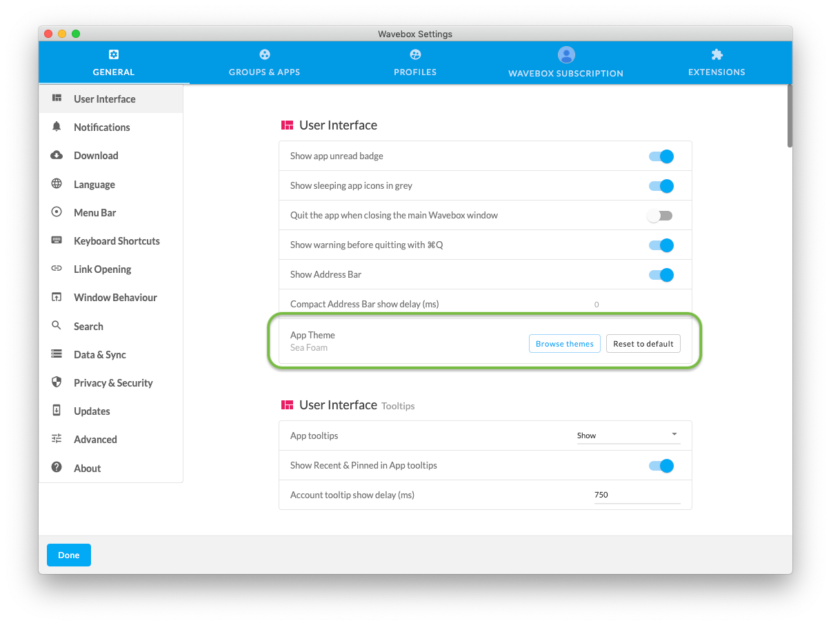
Task: Click the Compact Address Bar delay field
Action: [x=637, y=304]
